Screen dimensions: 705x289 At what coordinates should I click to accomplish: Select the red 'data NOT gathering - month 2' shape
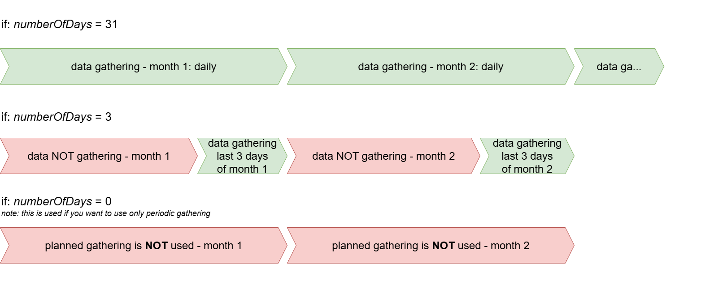tap(383, 156)
